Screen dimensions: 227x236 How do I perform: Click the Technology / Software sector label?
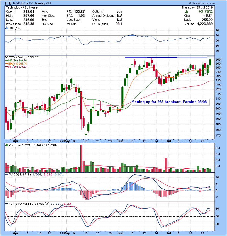(x=22, y=7)
